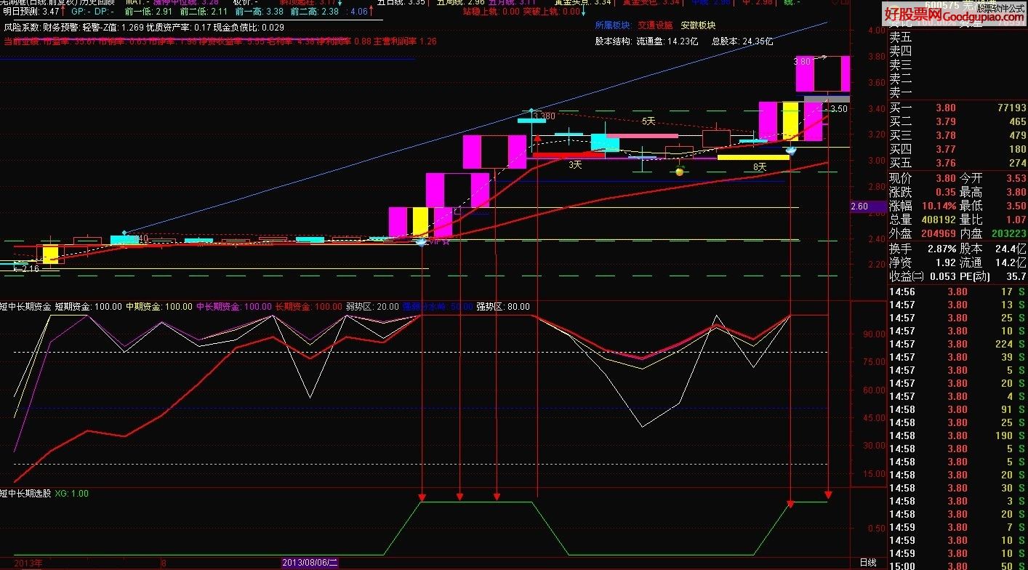
Task: Click the 弱势区: 20.00 legend
Action: coord(372,307)
